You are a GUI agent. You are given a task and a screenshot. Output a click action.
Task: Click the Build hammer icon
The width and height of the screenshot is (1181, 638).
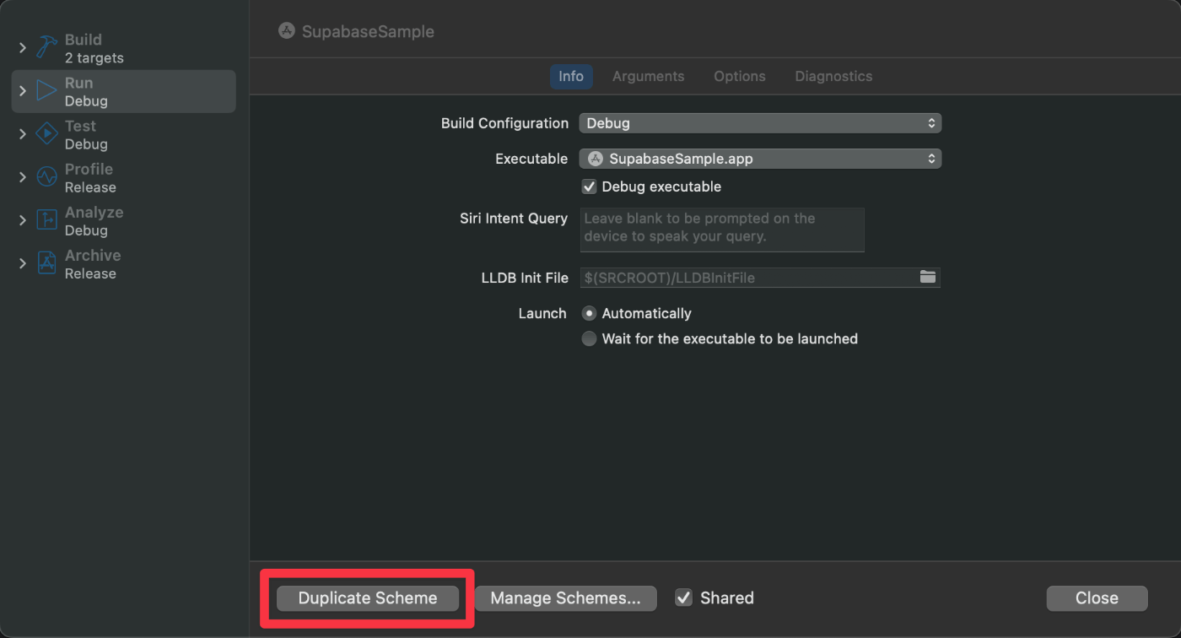click(46, 48)
